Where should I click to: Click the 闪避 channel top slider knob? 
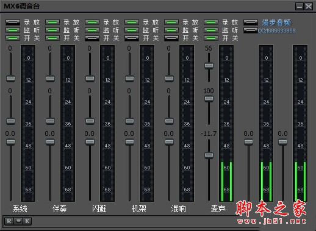click(90, 79)
